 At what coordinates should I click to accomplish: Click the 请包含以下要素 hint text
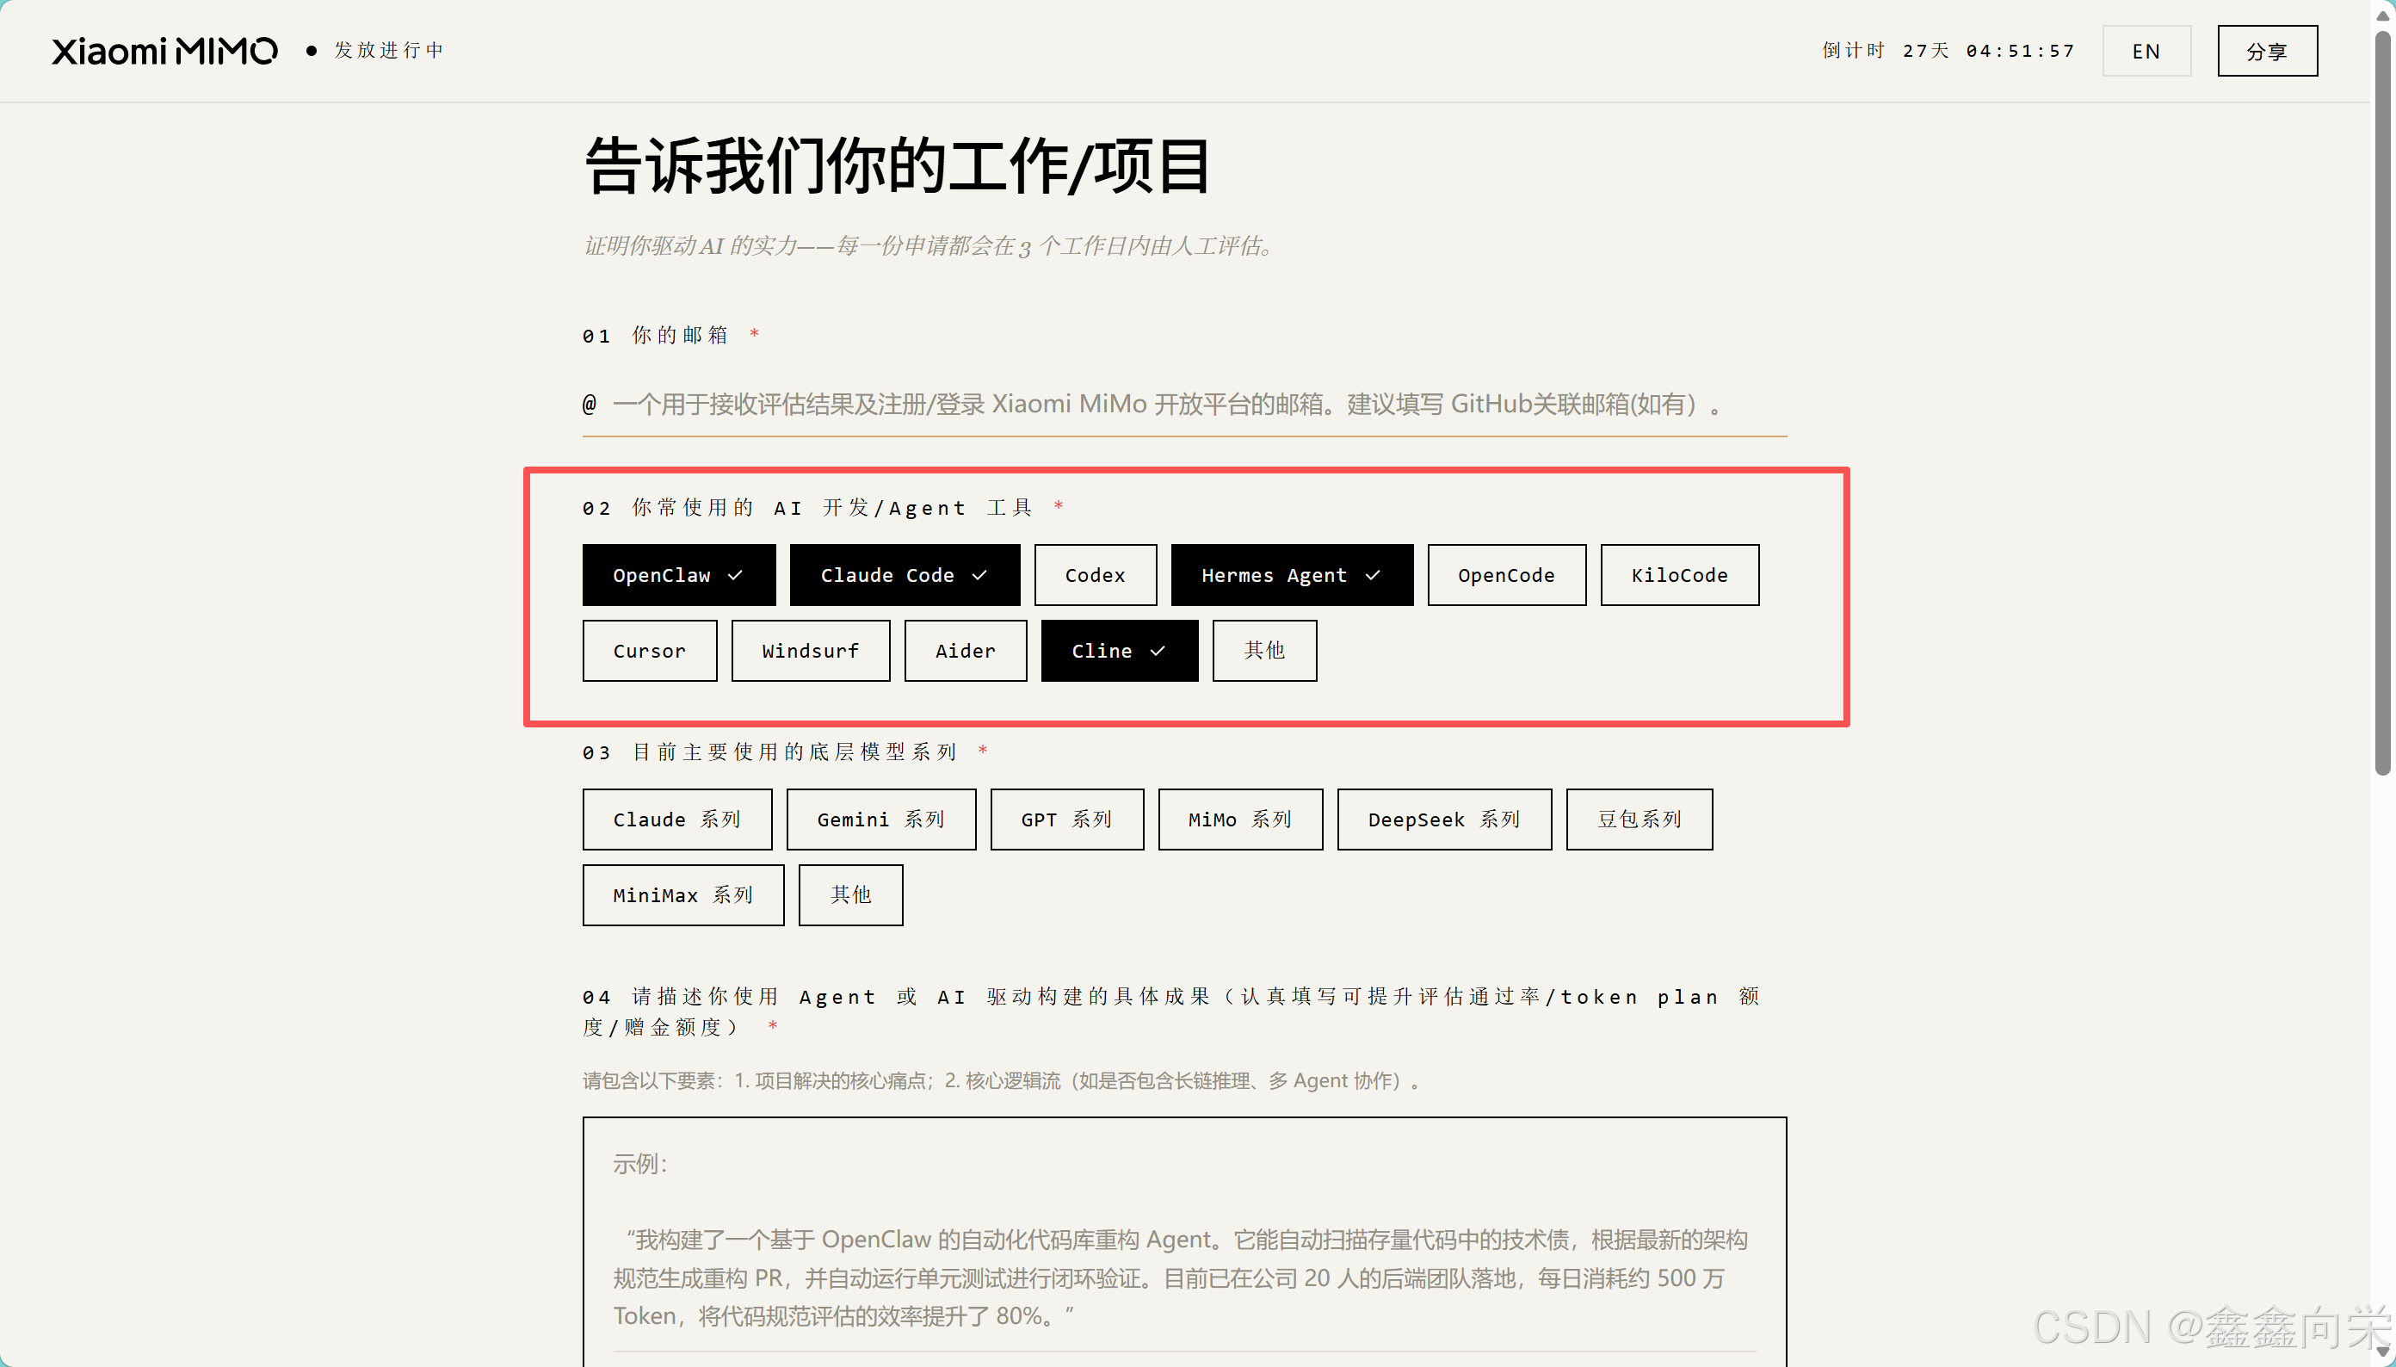(1003, 1080)
